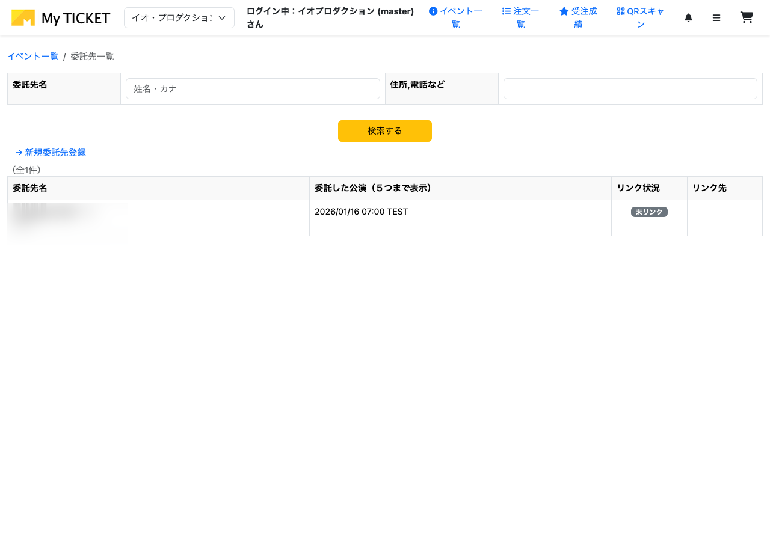Screen dimensions: 770x541
Task: Open the イオ・プロダクション account dropdown
Action: 179,17
